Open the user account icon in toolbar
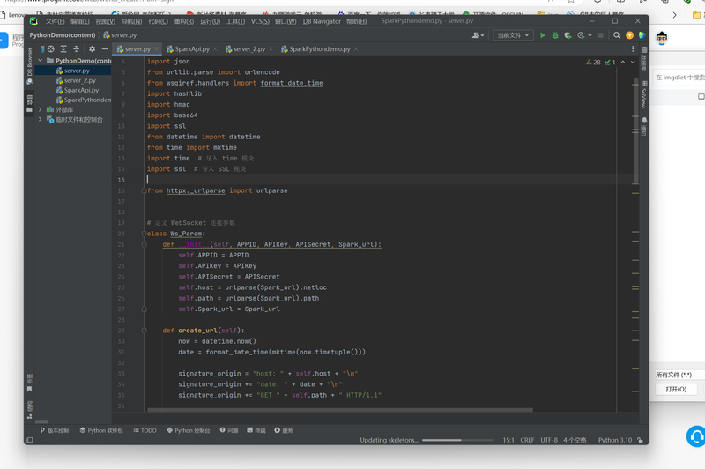Image resolution: width=705 pixels, height=469 pixels. [x=478, y=35]
